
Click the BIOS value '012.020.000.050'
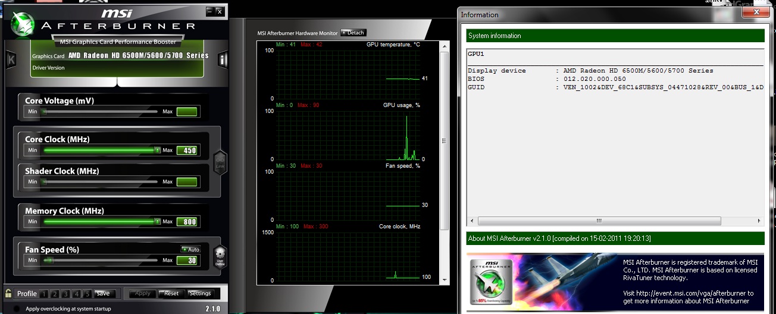pos(594,79)
